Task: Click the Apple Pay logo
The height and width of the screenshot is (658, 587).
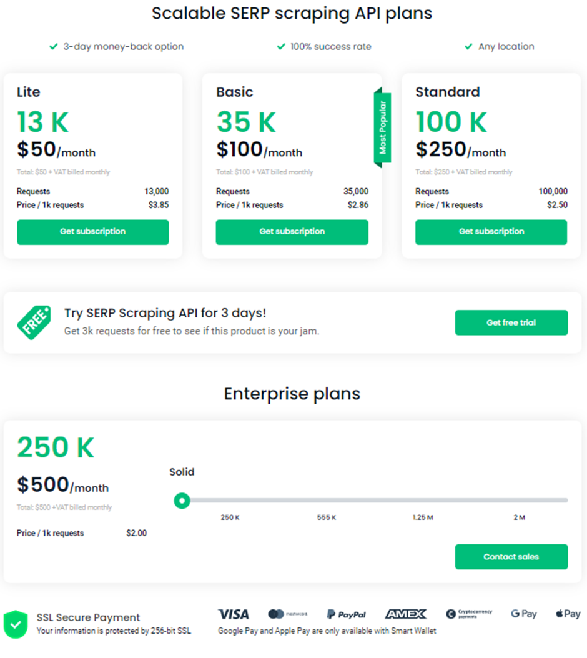Action: coord(568,614)
